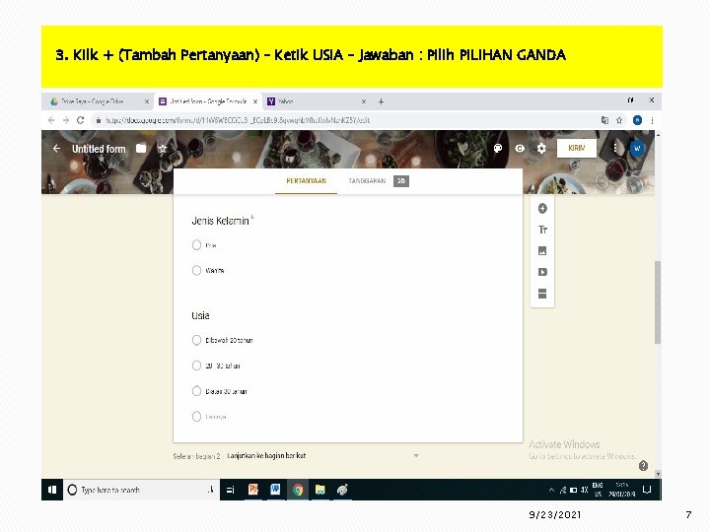Click the taskbar clock date

click(x=621, y=490)
